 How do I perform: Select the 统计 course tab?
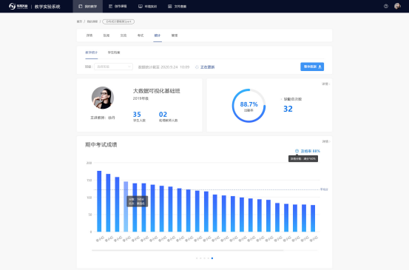click(158, 36)
